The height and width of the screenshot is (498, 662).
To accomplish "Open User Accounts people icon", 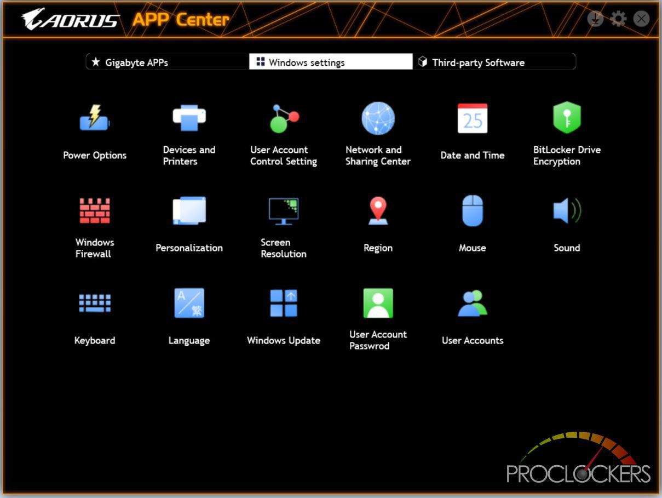I will click(x=473, y=303).
